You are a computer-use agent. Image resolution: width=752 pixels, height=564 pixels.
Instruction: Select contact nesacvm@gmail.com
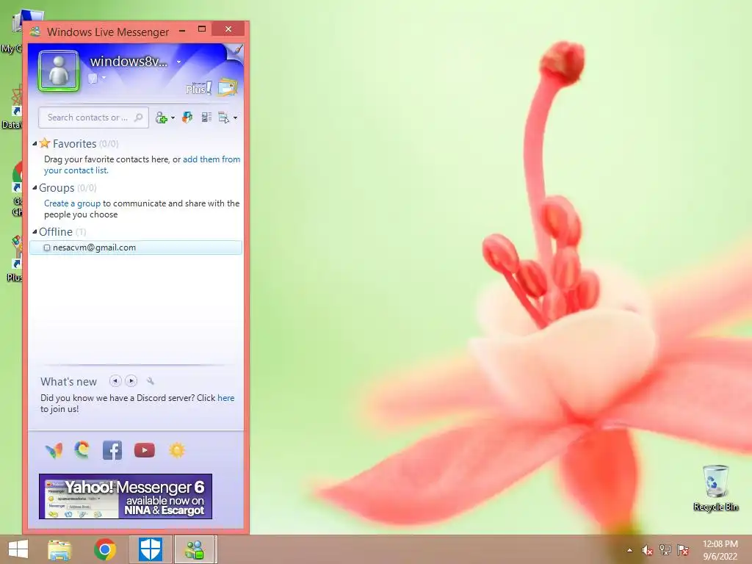[136, 247]
